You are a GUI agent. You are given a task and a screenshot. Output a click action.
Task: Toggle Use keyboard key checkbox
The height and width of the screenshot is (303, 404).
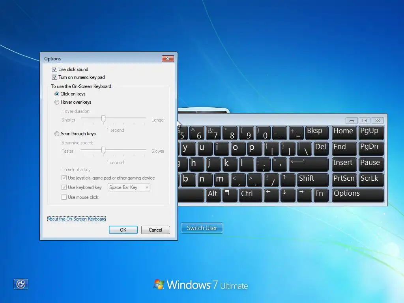(64, 187)
